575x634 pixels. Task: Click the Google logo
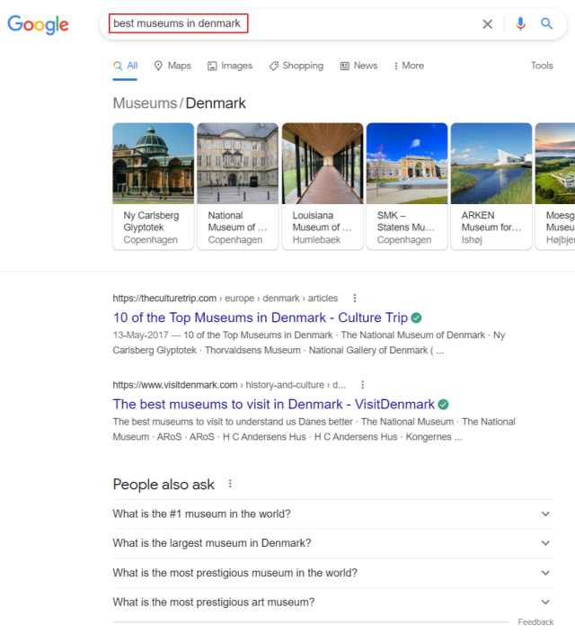tap(38, 24)
